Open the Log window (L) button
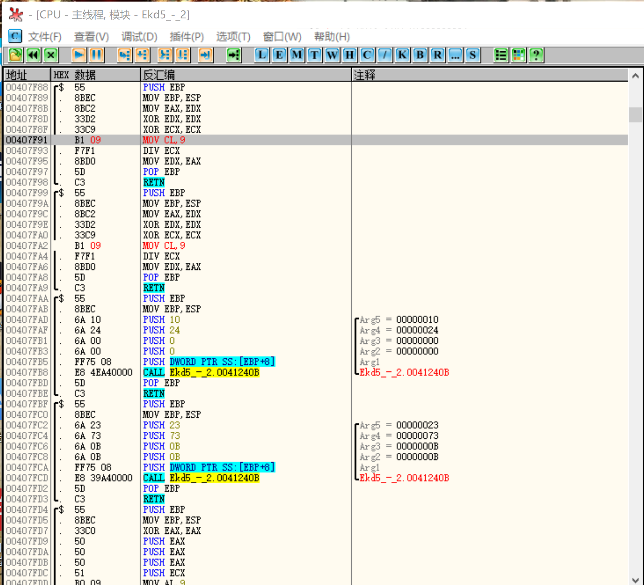This screenshot has height=585, width=644. 262,55
